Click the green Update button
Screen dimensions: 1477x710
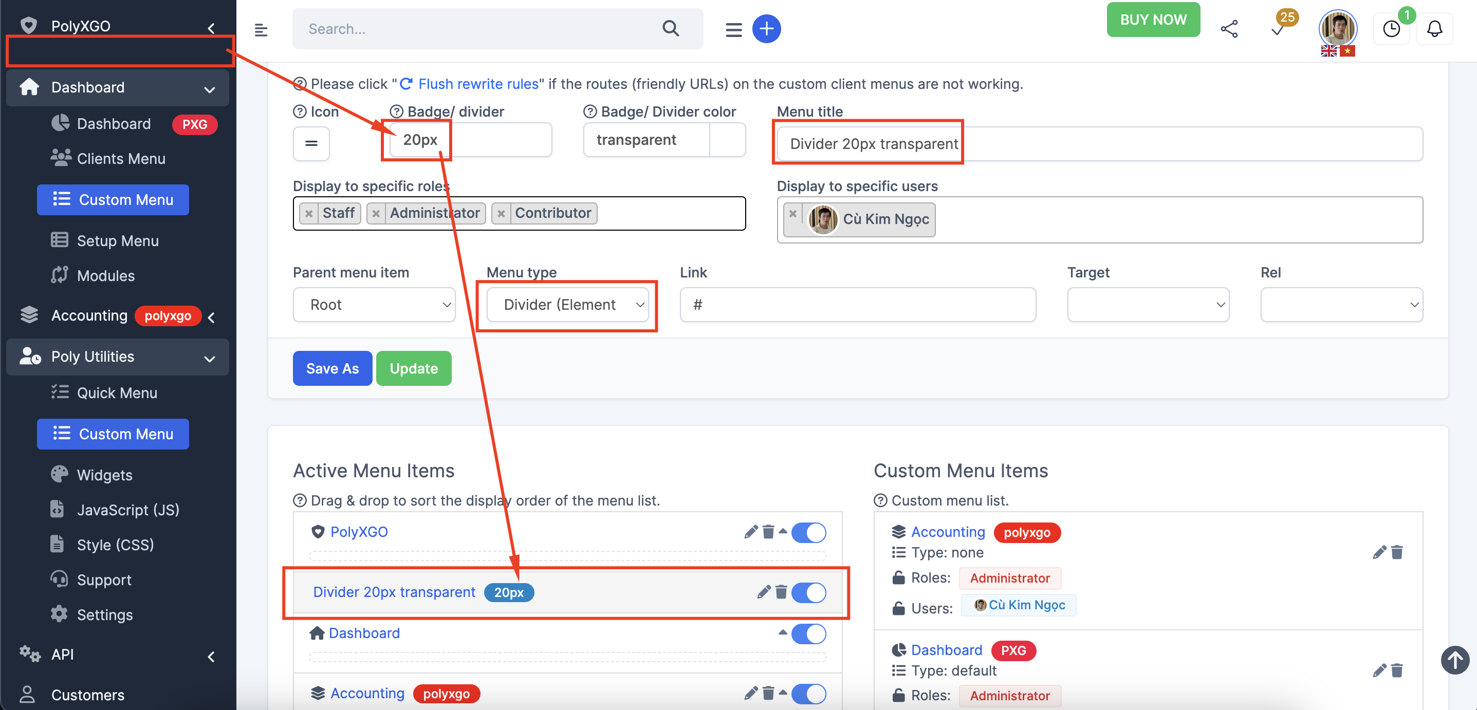tap(413, 368)
